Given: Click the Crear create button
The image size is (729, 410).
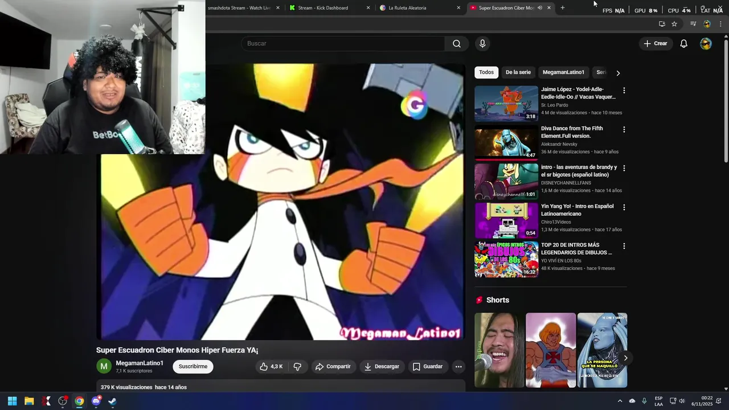Looking at the screenshot, I should [655, 44].
